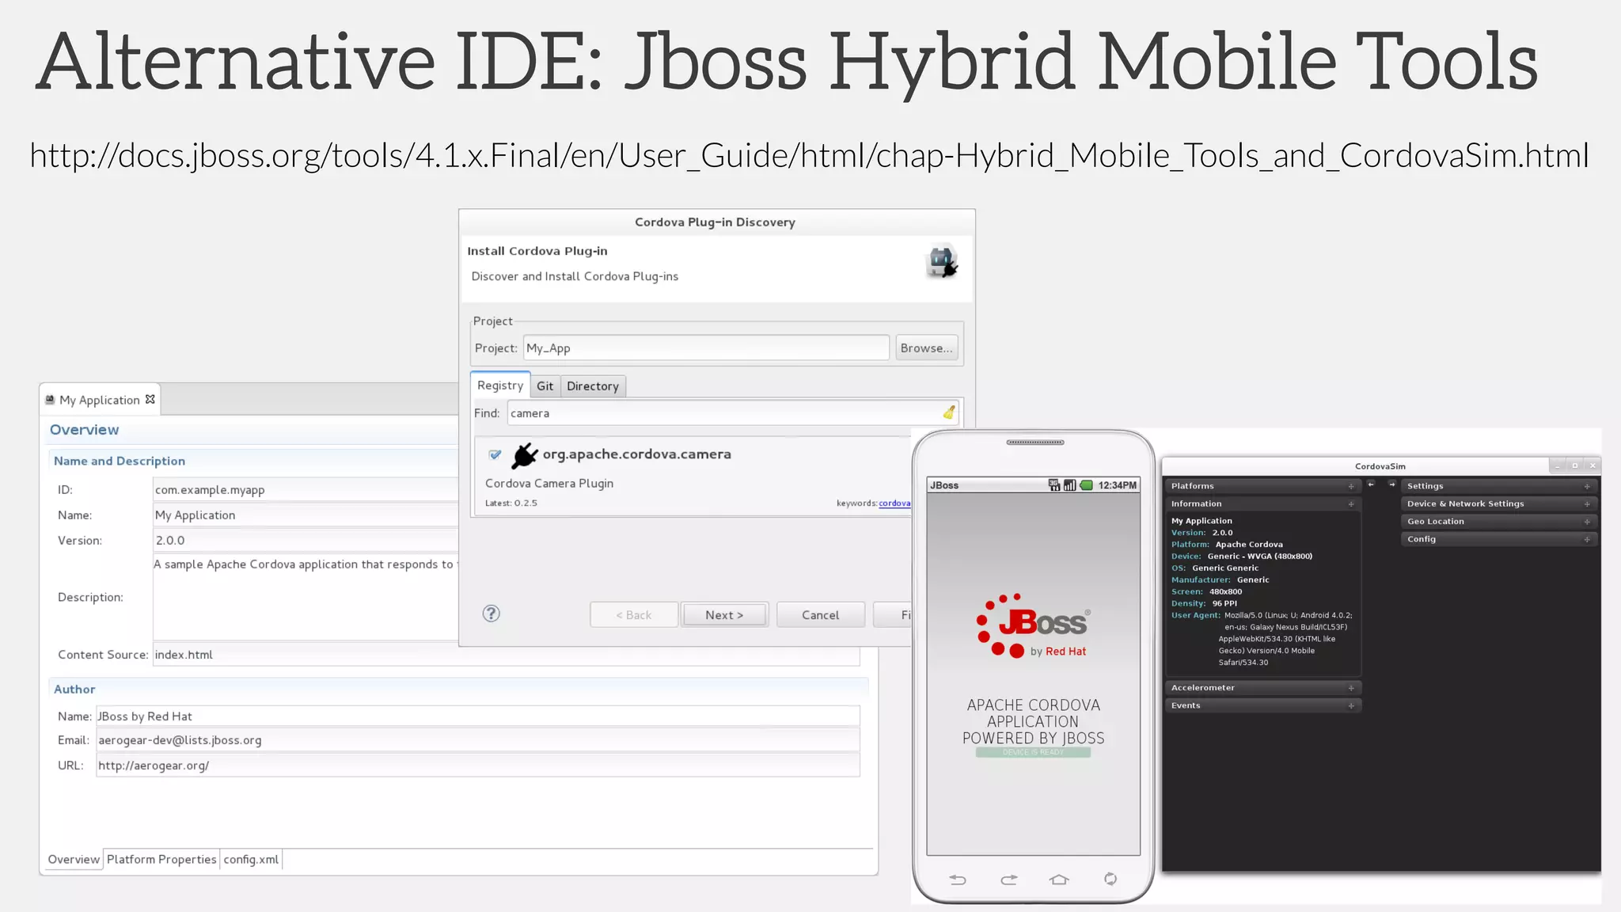Switch to the Registry tab
The image size is (1621, 912).
[500, 385]
